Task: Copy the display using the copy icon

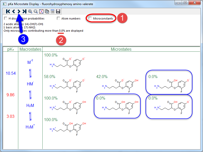Action: coord(47,11)
